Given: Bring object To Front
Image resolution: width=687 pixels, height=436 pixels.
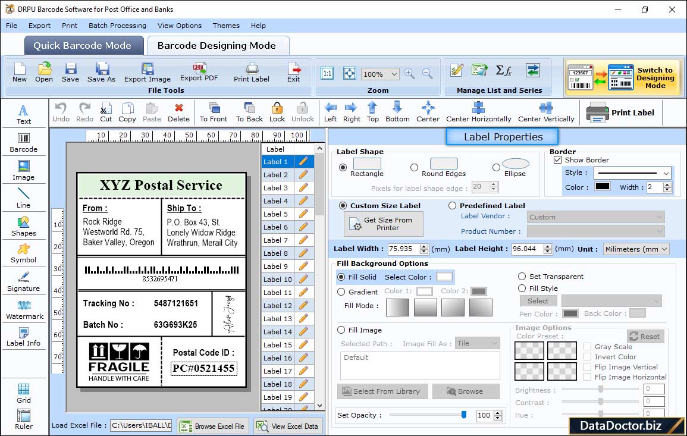Looking at the screenshot, I should [x=214, y=112].
